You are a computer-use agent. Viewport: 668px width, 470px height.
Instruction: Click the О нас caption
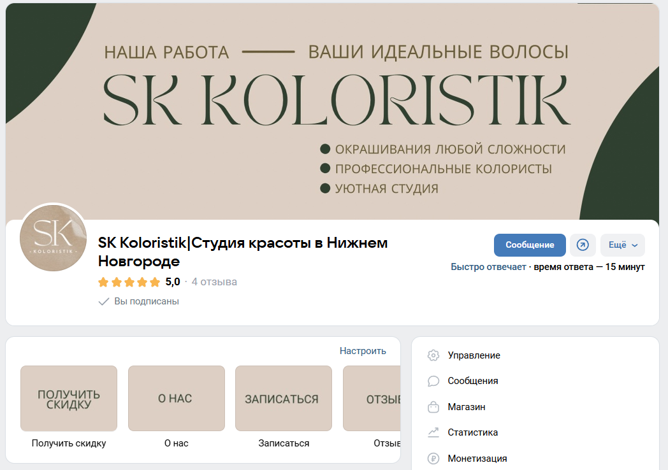coord(177,443)
